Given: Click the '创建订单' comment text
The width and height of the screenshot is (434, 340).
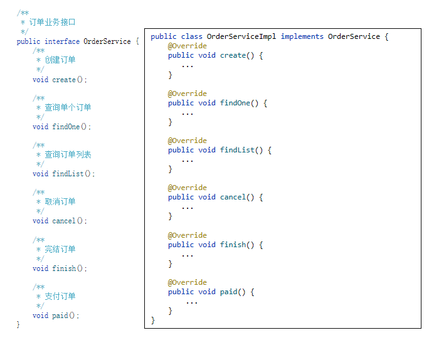Looking at the screenshot, I should 60,60.
